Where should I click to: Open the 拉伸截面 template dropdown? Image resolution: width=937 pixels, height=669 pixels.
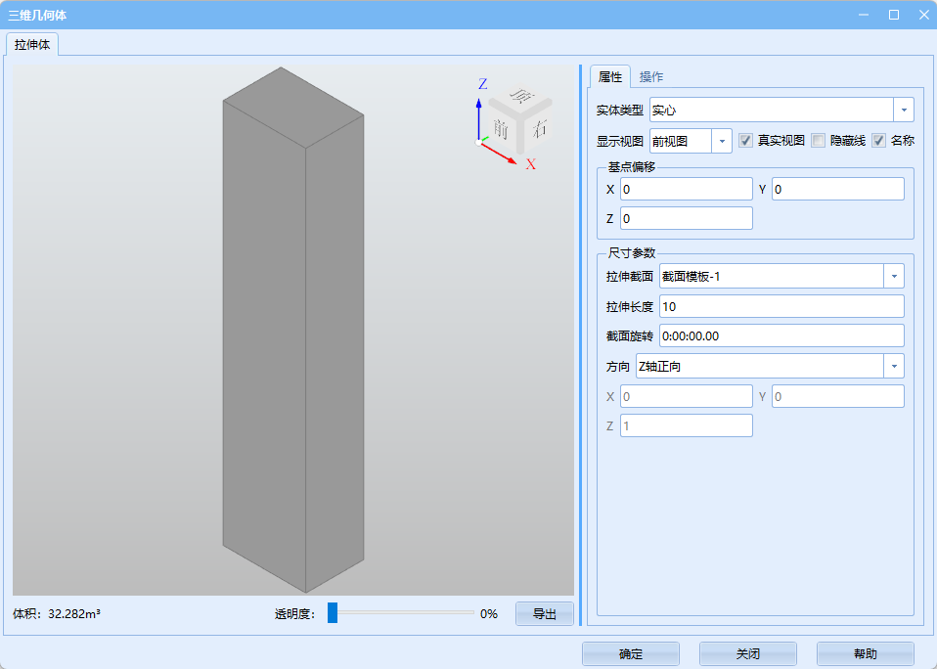[893, 277]
